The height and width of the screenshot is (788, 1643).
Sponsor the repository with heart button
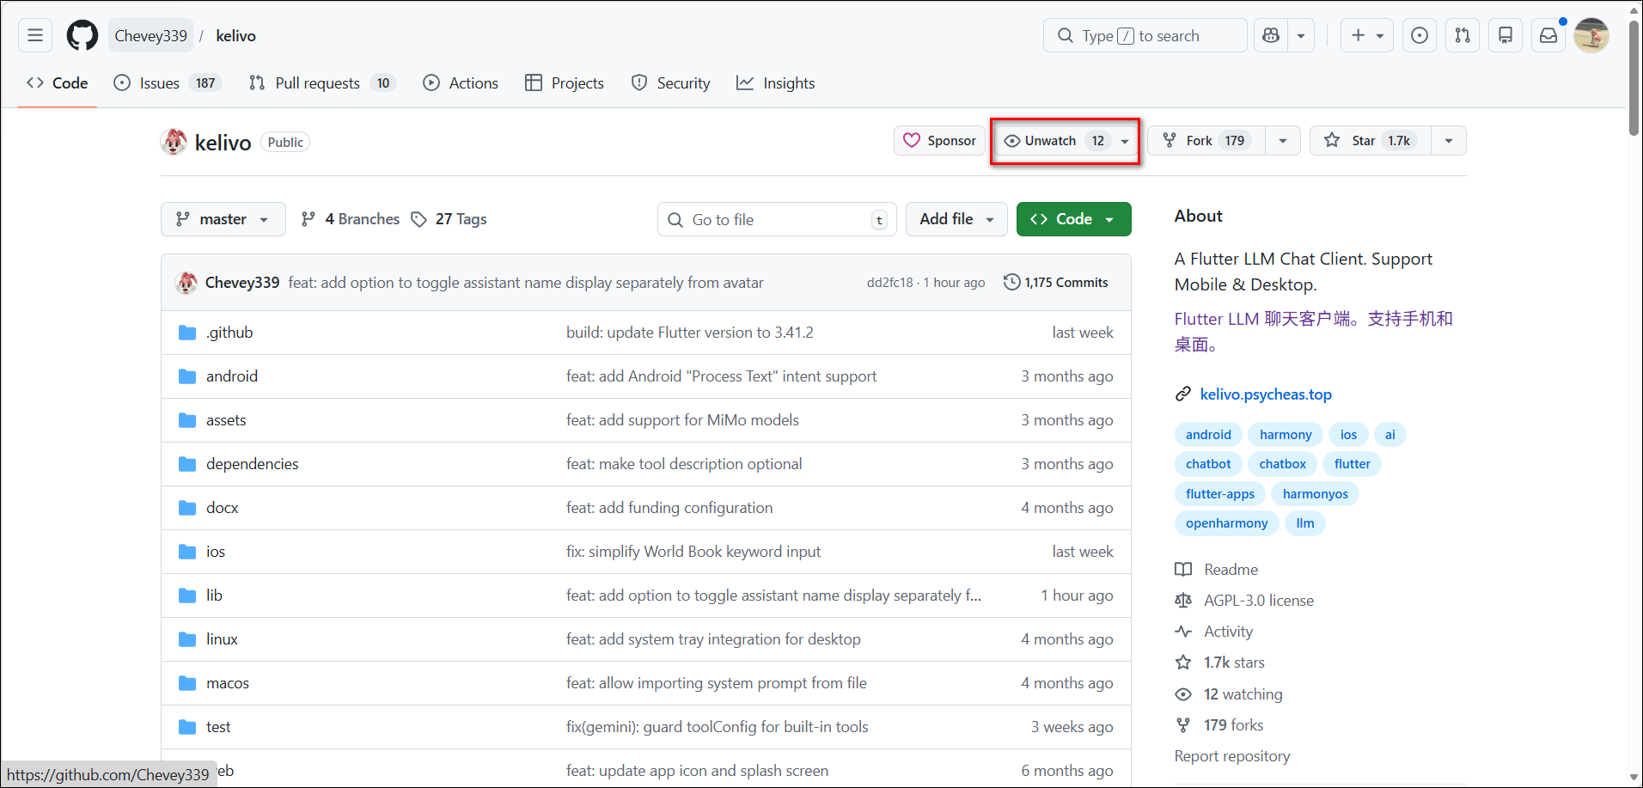point(939,141)
